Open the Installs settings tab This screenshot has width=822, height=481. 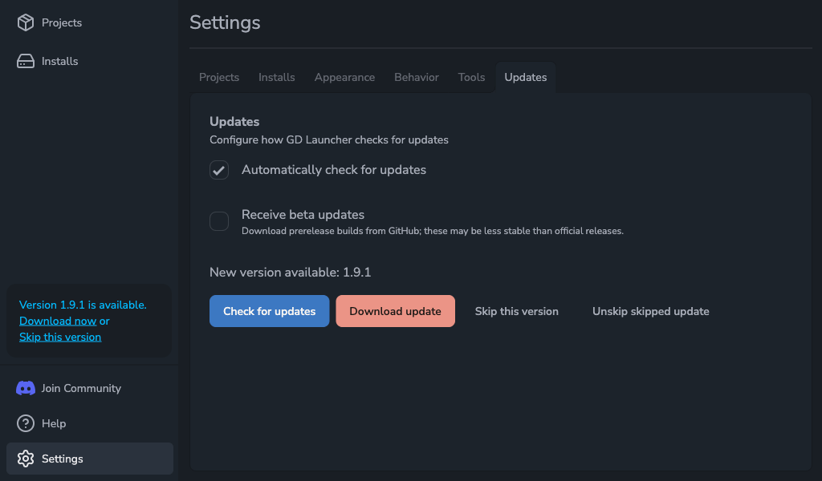point(276,77)
